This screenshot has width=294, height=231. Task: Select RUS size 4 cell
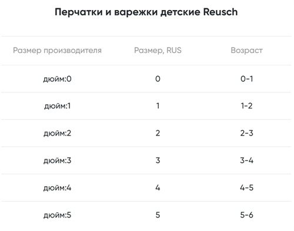[158, 188]
